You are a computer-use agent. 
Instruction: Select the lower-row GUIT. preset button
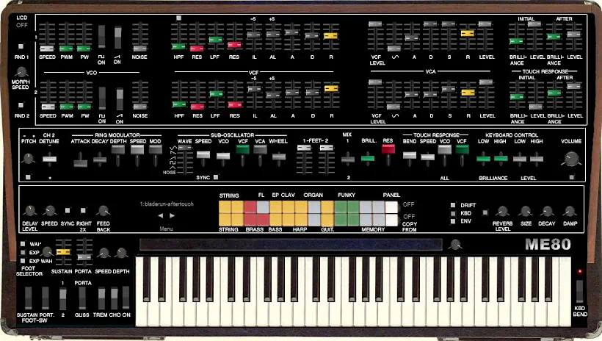coord(327,220)
